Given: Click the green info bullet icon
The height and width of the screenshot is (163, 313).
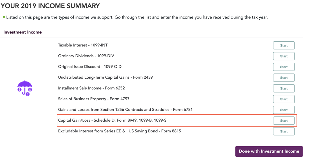Looking at the screenshot, I should (x=4, y=17).
